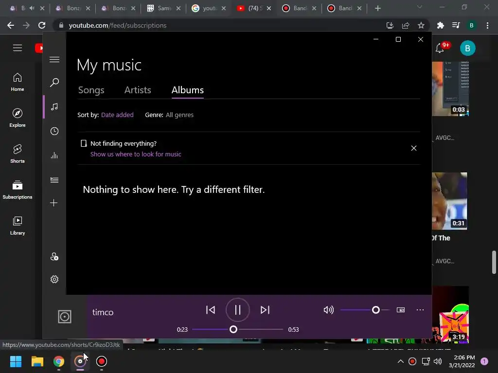Switch to the Artists tab

[138, 90]
